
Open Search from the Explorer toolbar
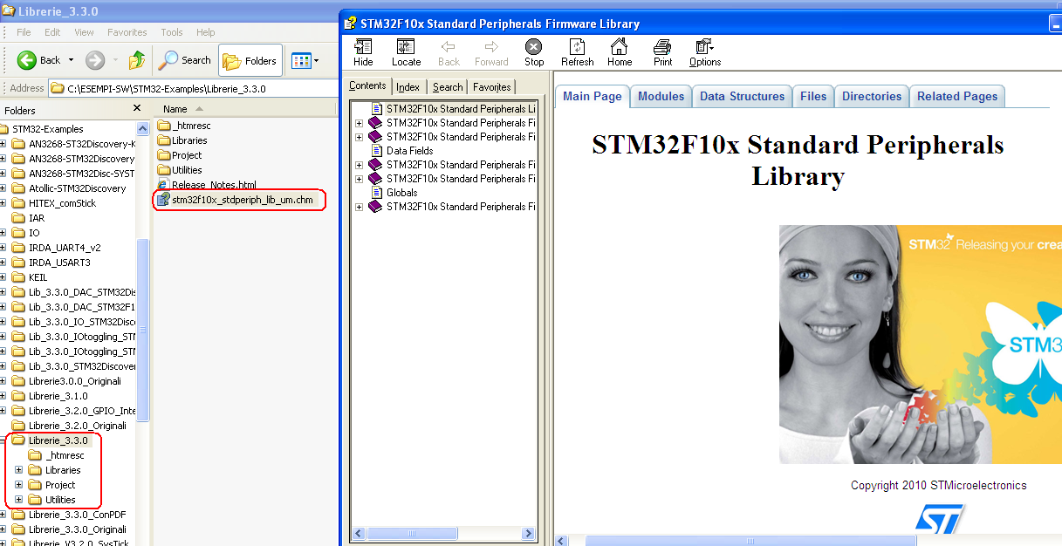tap(185, 60)
